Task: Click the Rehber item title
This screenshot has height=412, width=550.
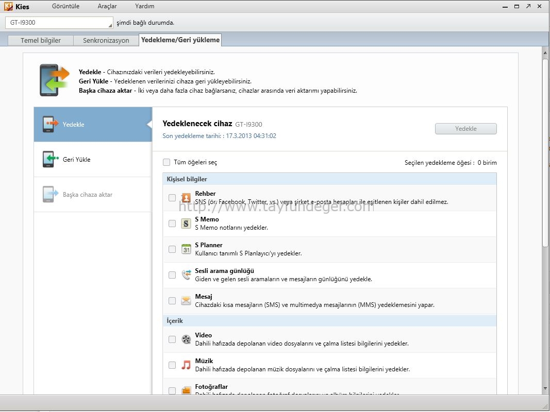Action: point(205,194)
